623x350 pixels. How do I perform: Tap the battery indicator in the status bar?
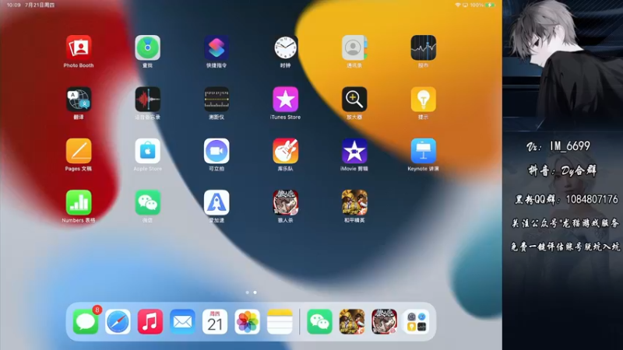[x=491, y=5]
